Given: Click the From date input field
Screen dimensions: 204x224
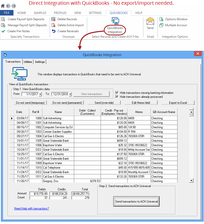Looking at the screenshot, I should [x=30, y=94].
